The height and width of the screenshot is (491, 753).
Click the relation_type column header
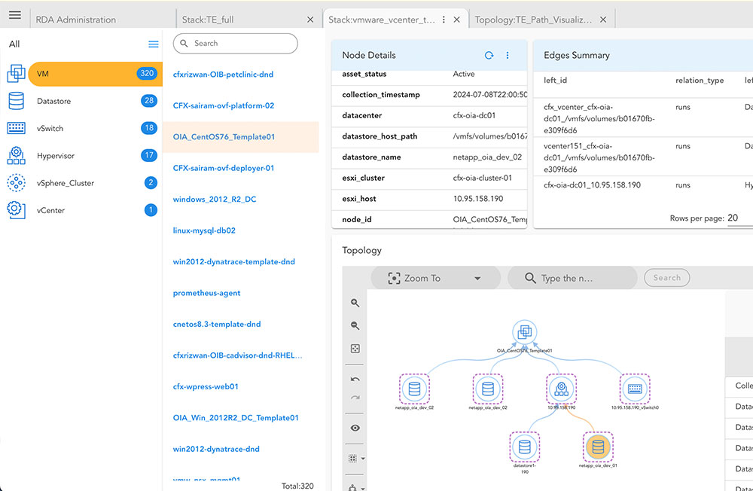(x=700, y=81)
